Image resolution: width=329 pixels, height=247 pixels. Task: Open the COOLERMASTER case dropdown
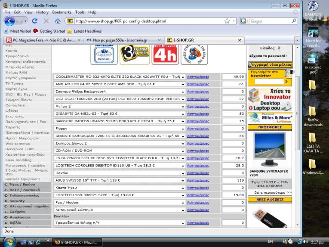(120, 77)
